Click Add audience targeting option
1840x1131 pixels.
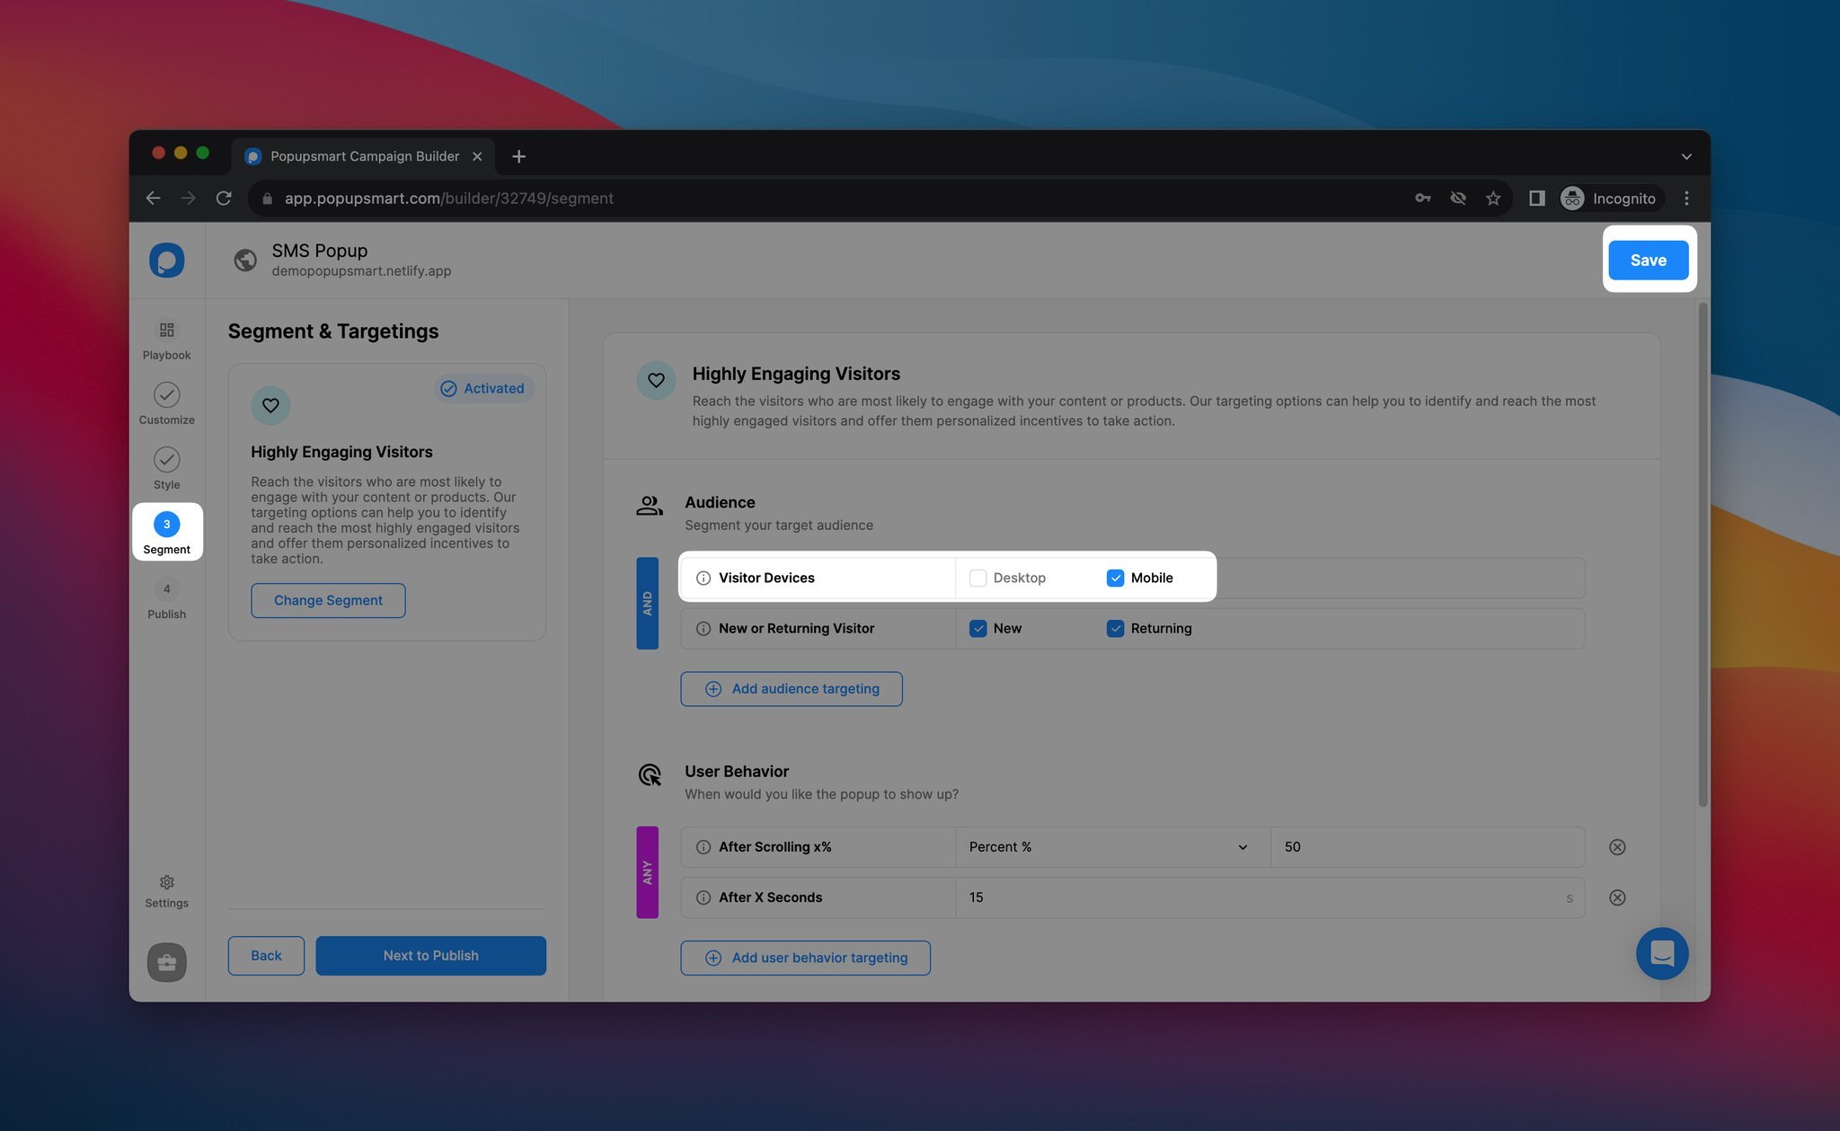[x=792, y=688]
